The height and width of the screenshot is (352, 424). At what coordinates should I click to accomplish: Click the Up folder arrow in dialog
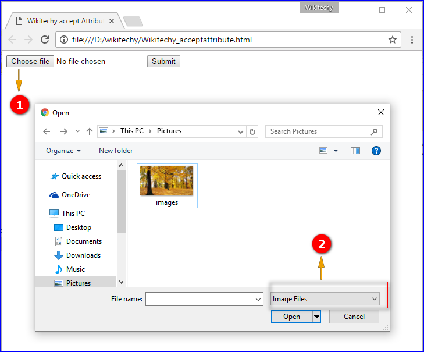click(x=89, y=131)
